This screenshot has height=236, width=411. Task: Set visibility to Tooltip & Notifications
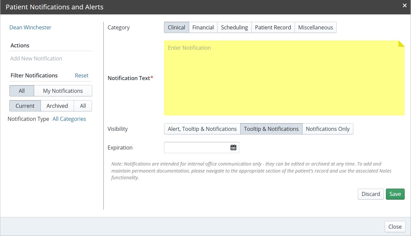pyautogui.click(x=271, y=129)
